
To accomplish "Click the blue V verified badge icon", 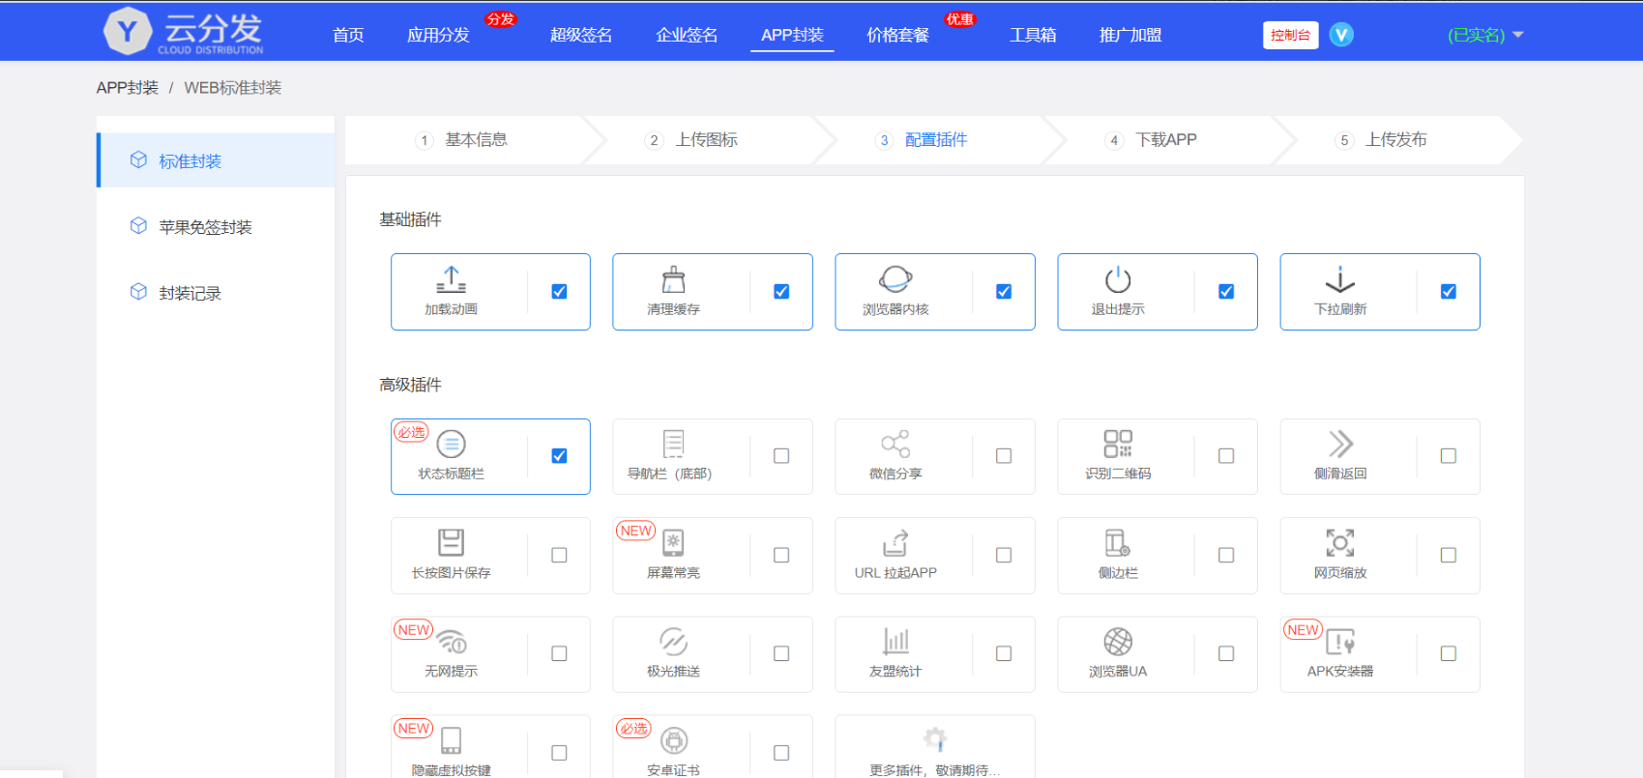I will point(1341,35).
